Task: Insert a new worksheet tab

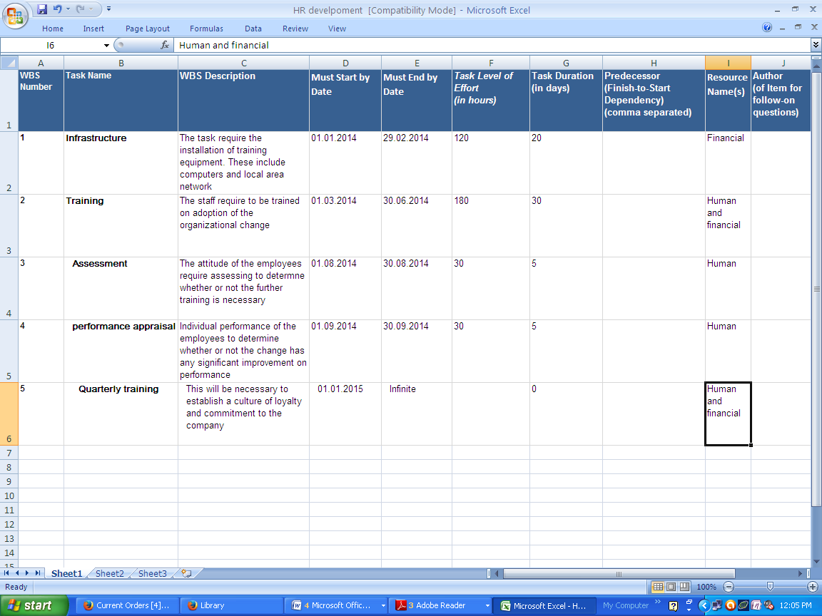Action: (x=187, y=573)
